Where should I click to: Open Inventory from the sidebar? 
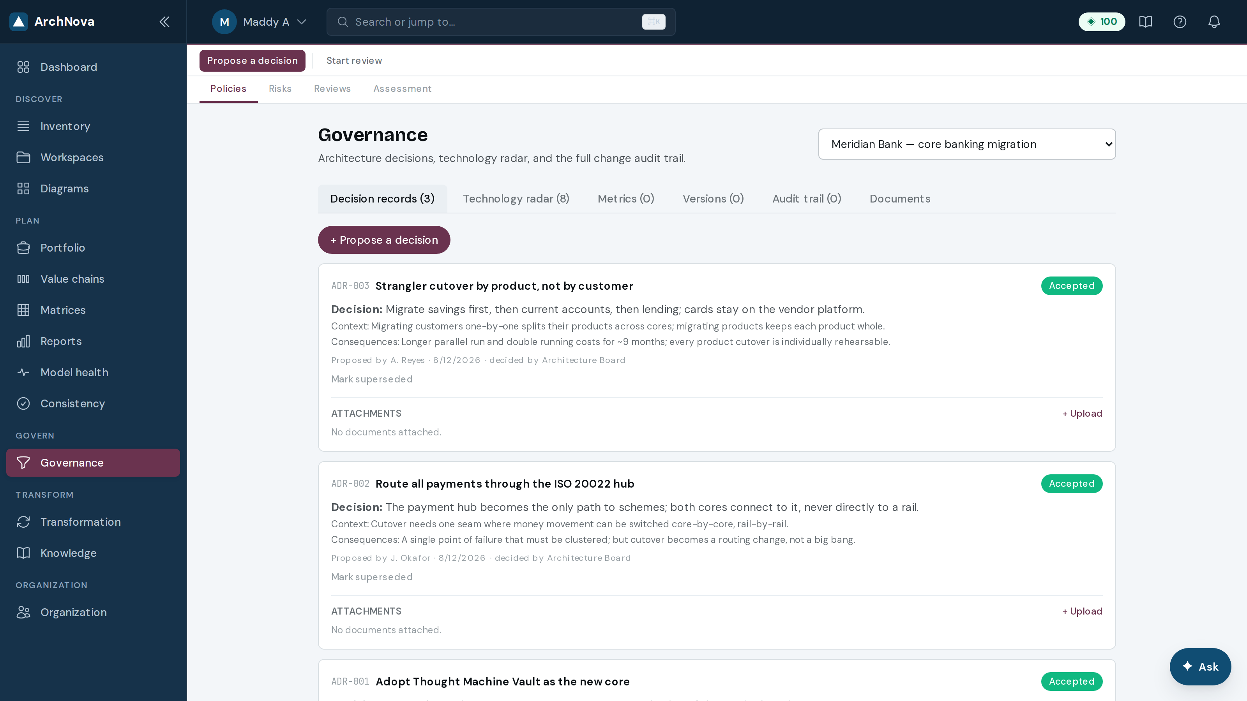point(93,126)
